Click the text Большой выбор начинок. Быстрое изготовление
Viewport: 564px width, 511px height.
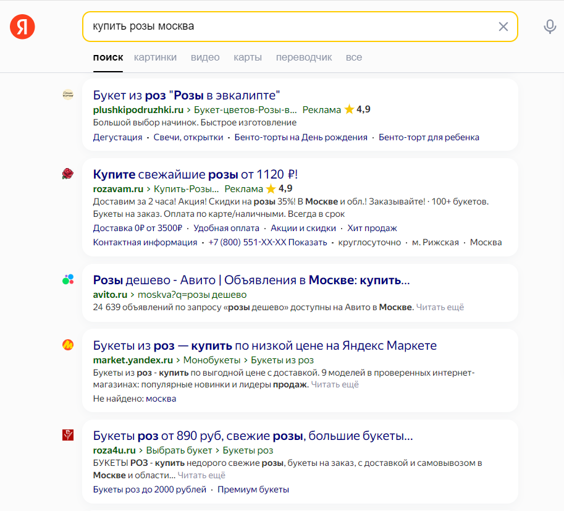click(x=195, y=123)
